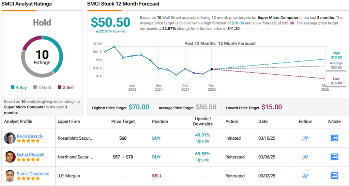Open article for Nehal Chokshi's rating
The height and width of the screenshot is (186, 349).
[334, 157]
